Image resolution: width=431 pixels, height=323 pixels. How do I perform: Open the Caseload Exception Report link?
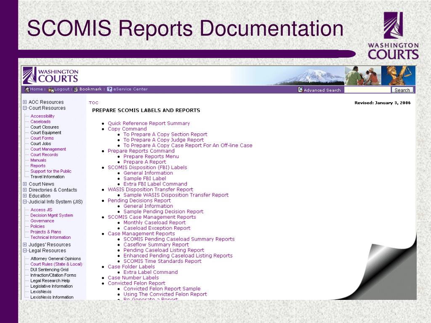[x=157, y=228]
